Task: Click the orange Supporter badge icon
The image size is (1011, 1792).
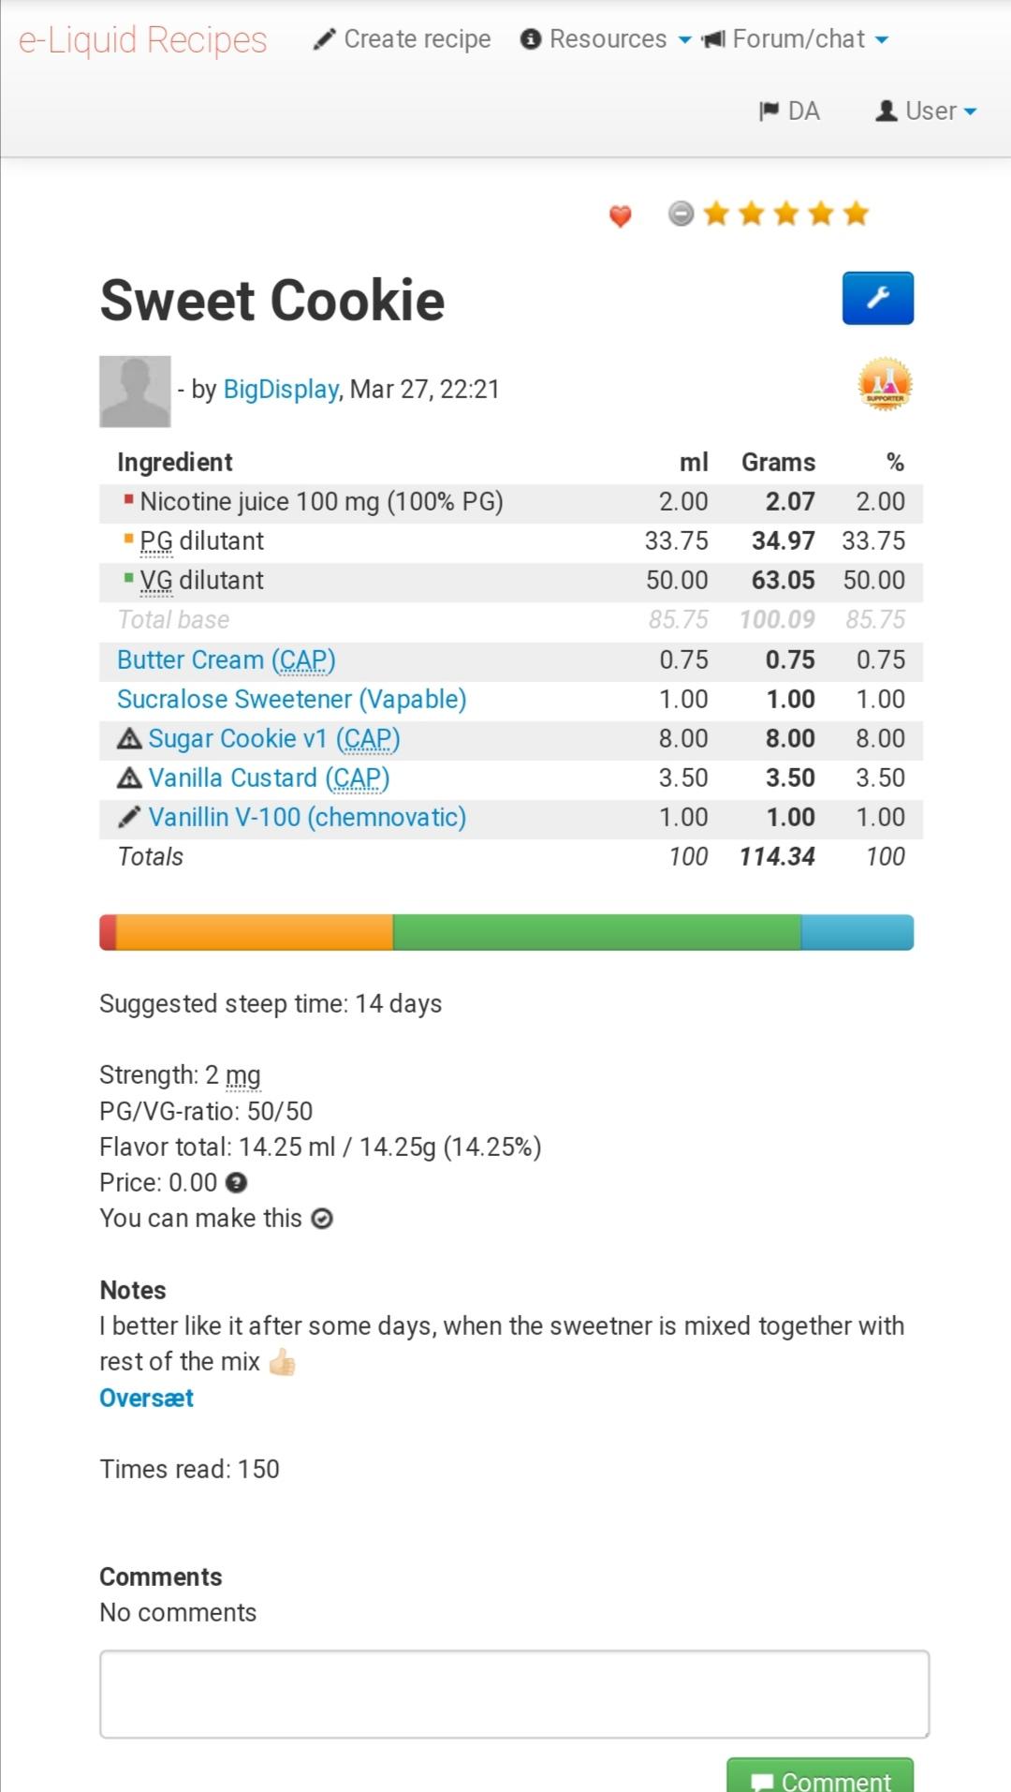Action: point(885,384)
